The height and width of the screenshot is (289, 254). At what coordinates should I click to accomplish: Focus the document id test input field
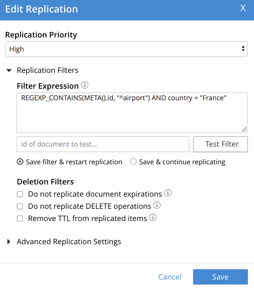tap(103, 144)
